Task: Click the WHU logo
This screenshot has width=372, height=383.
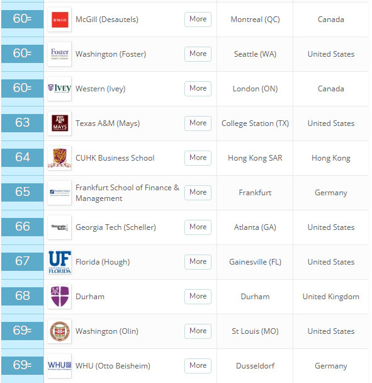Action: (60, 366)
